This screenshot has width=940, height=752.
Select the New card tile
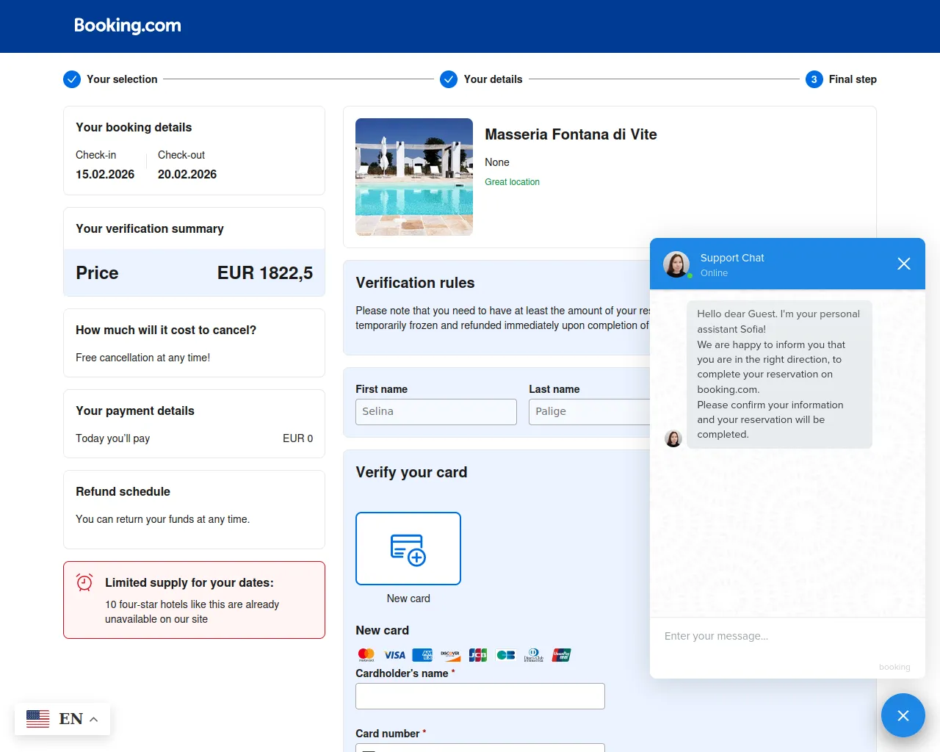[408, 549]
